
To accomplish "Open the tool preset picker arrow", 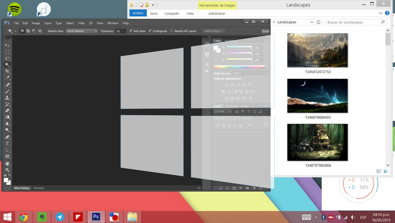I will 15,31.
